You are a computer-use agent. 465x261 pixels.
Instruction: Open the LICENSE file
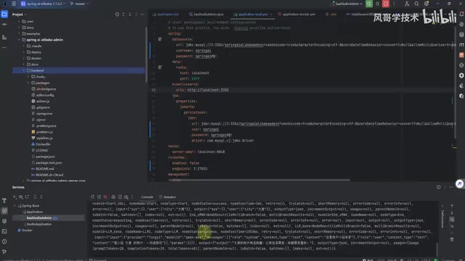click(39, 150)
